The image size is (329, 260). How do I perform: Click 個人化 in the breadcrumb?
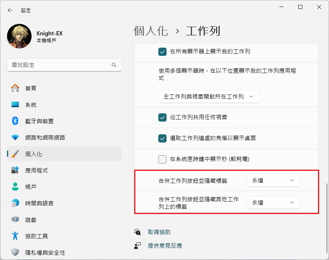click(151, 31)
